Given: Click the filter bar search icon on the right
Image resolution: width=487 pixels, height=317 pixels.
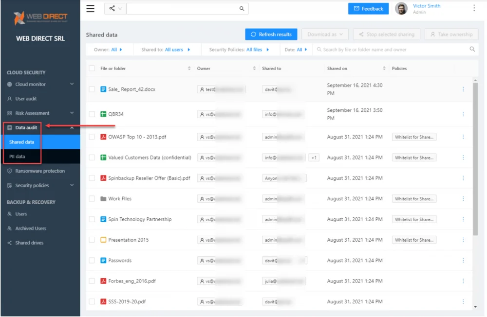Looking at the screenshot, I should [472, 49].
